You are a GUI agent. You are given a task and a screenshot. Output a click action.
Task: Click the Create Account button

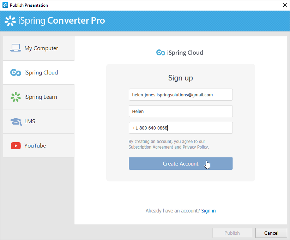pos(181,163)
